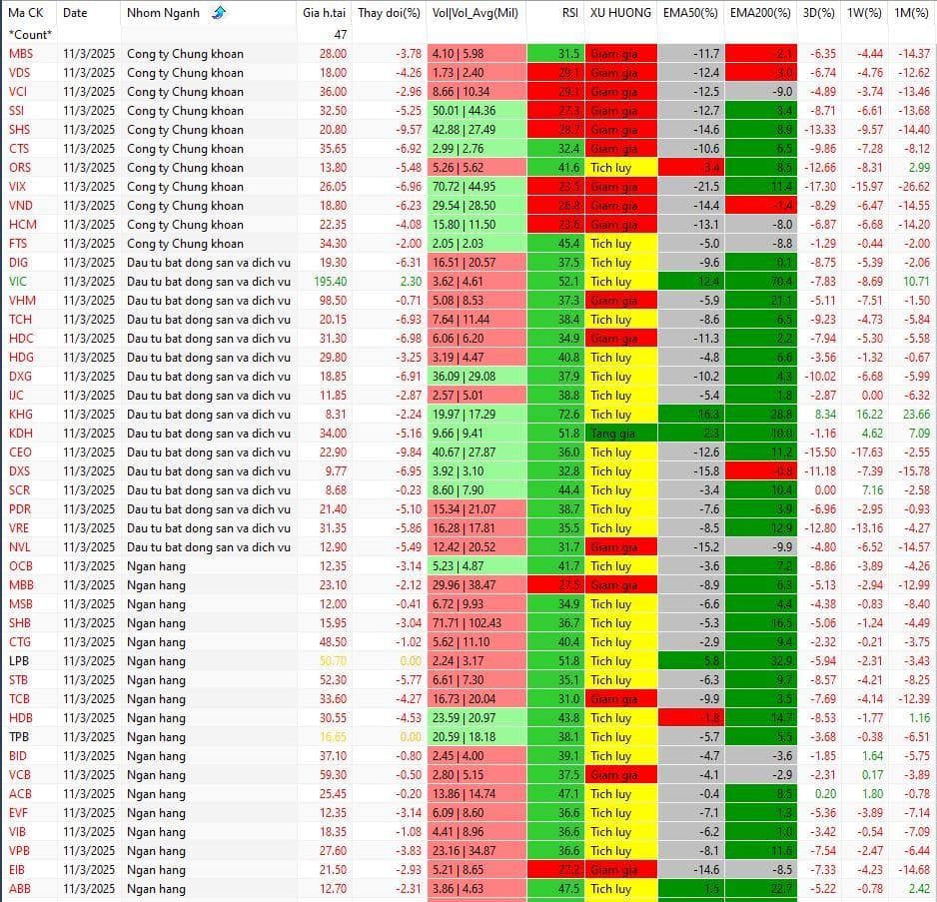937x902 pixels.
Task: Click SCR 1W value 7.16
Action: [x=872, y=490]
